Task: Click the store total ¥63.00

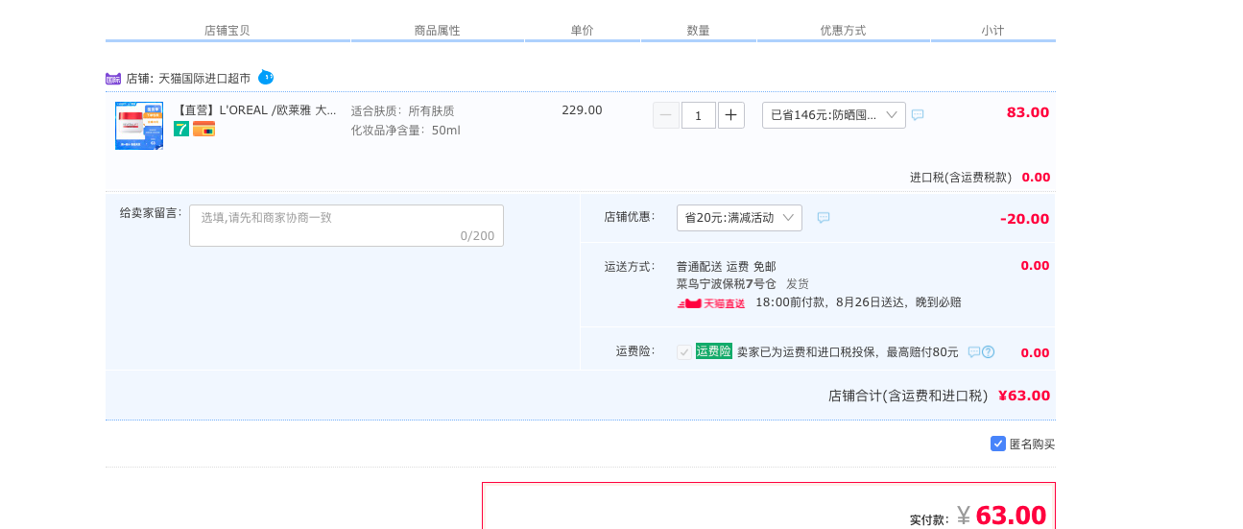Action: tap(1024, 396)
